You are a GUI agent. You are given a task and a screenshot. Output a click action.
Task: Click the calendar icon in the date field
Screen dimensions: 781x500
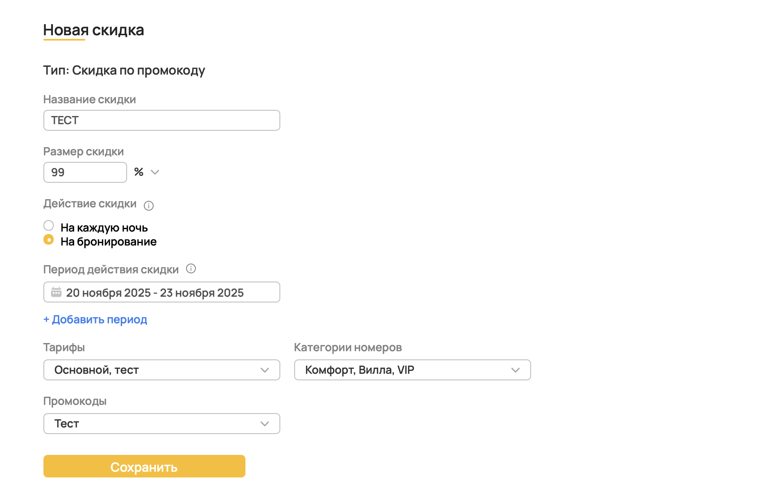click(56, 292)
